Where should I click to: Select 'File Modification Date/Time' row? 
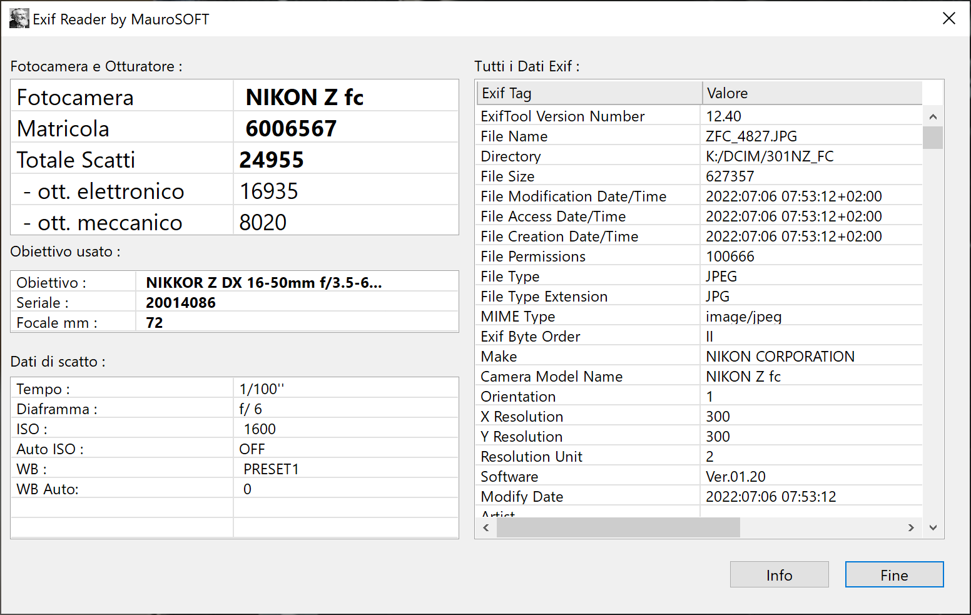[x=699, y=196]
